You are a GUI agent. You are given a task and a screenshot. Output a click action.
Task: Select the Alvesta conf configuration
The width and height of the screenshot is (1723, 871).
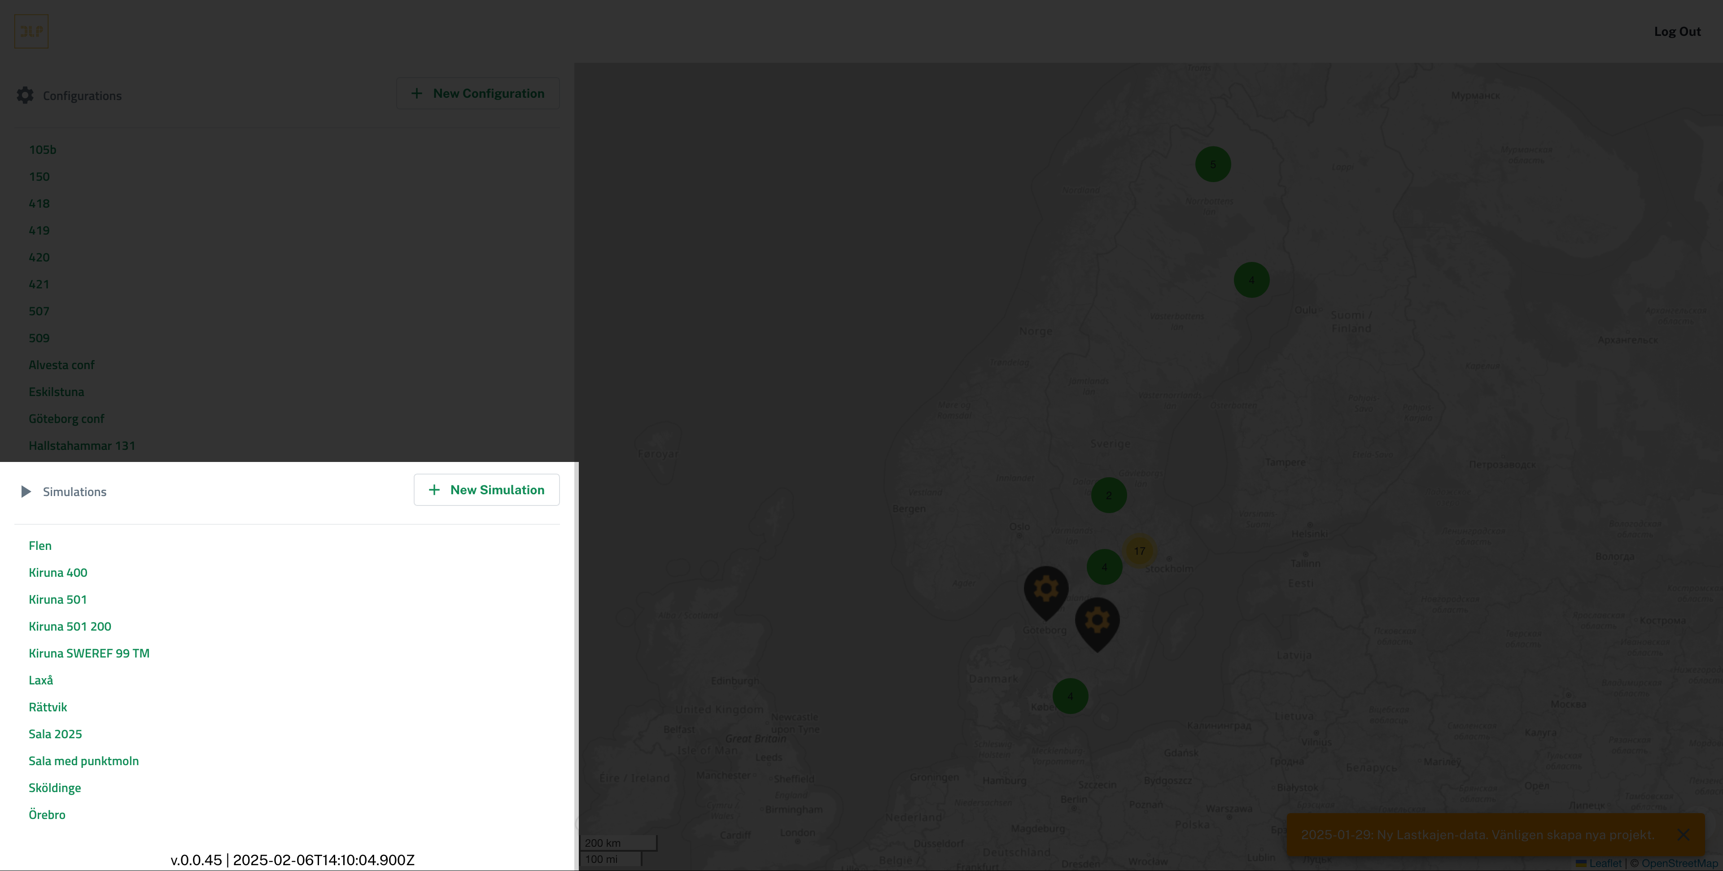point(61,364)
